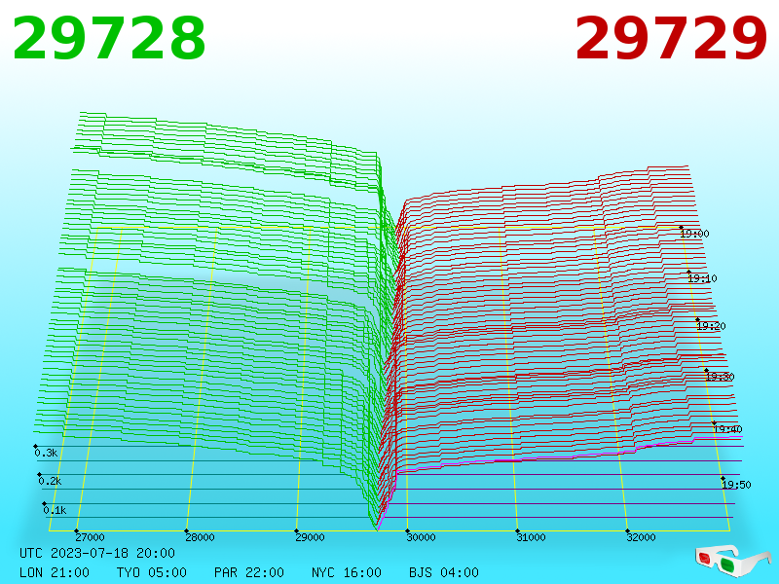
Task: Select the green bid price 29728
Action: coord(109,38)
